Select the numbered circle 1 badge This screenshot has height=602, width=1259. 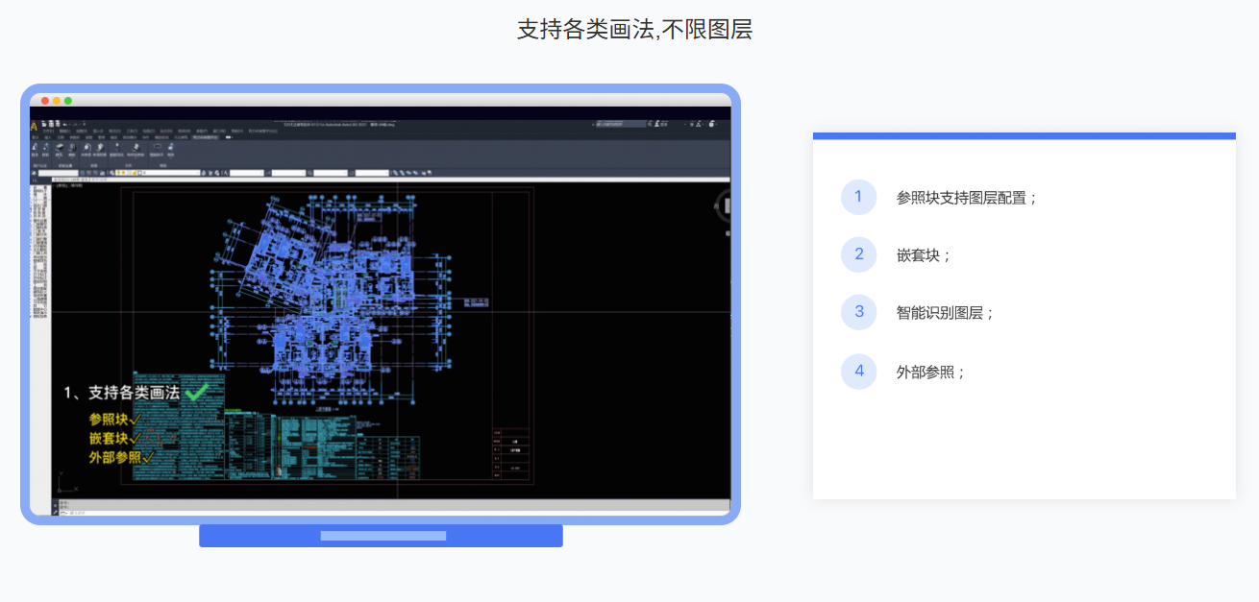(858, 198)
